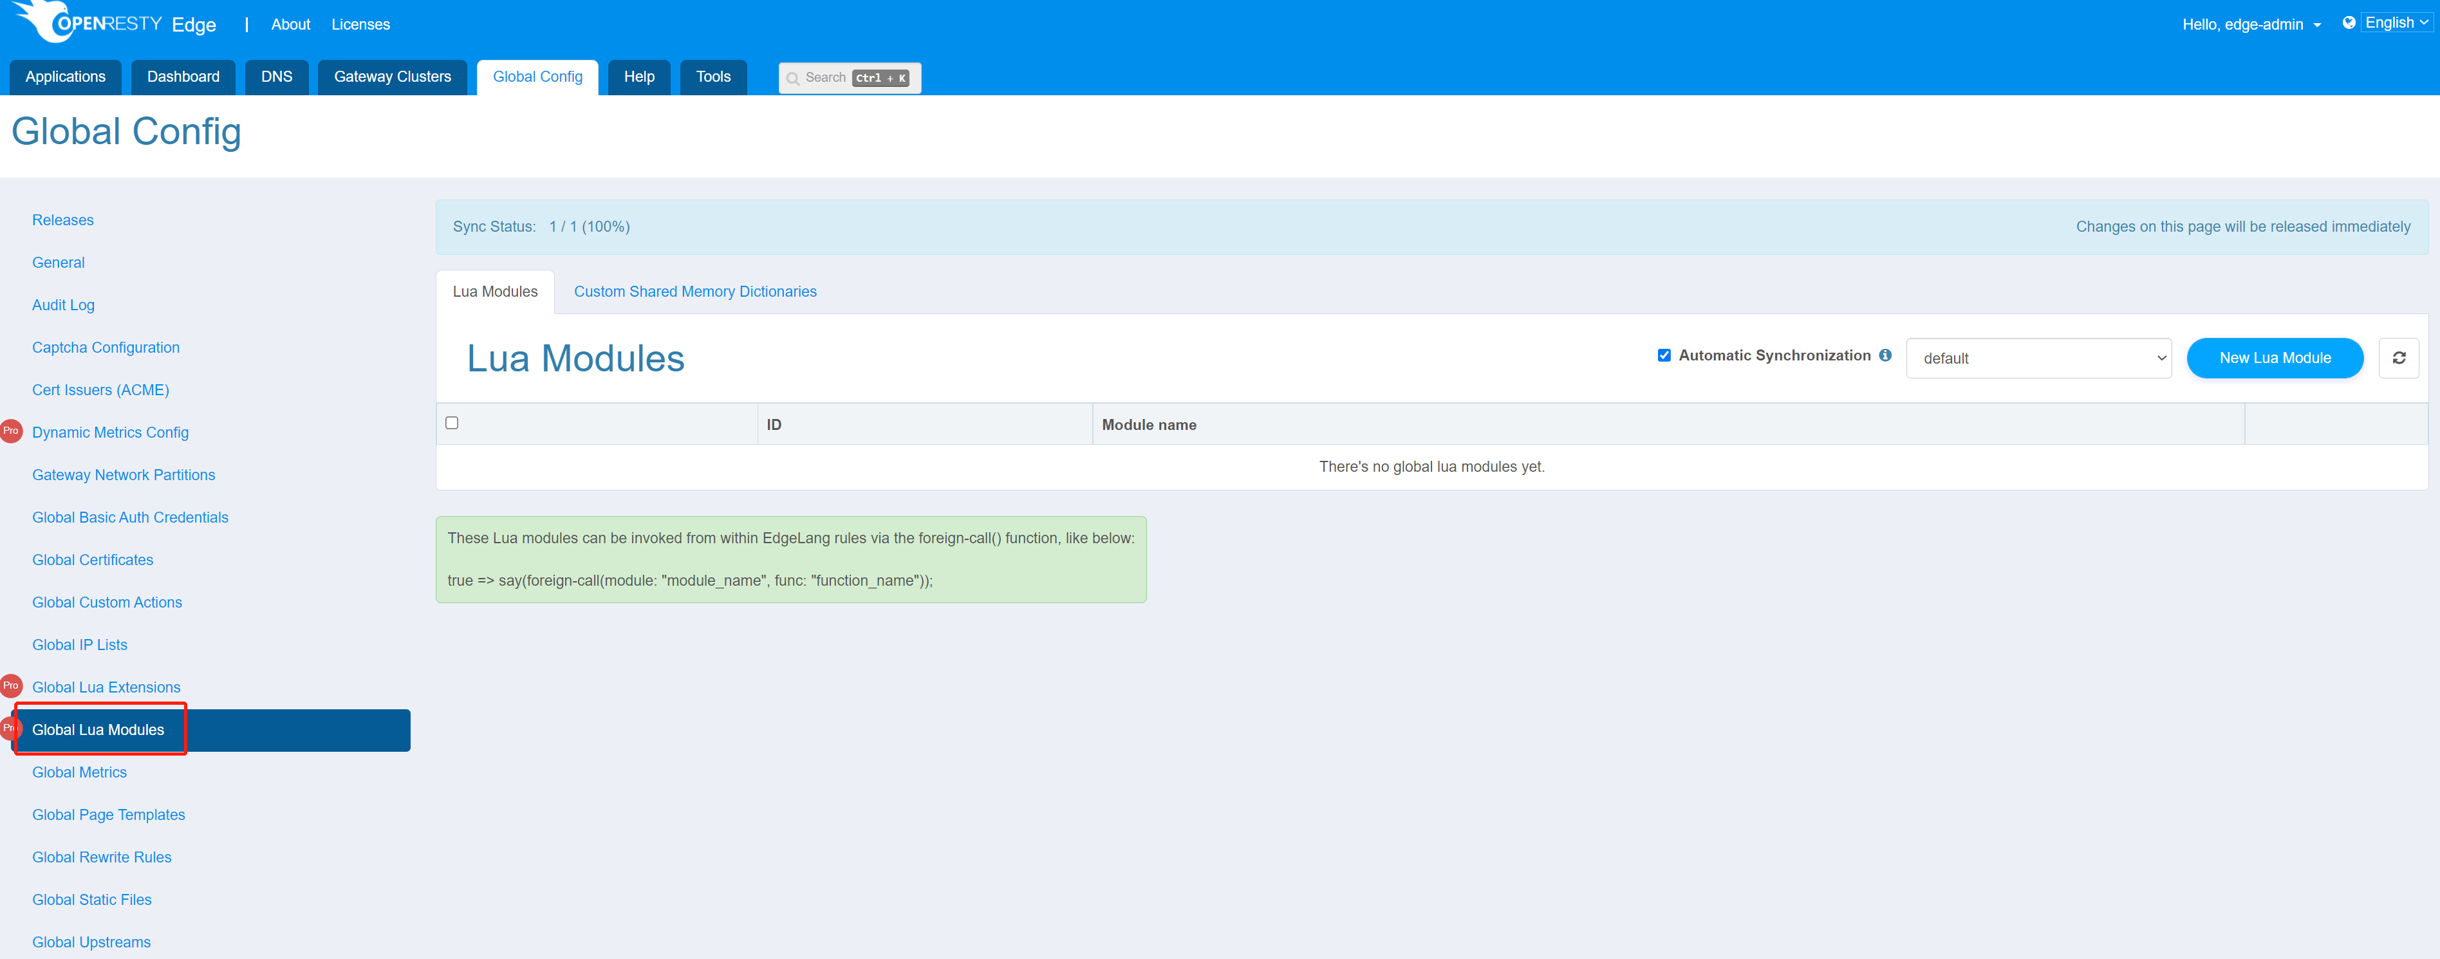The image size is (2440, 959).
Task: Click the globe language icon
Action: 2348,23
